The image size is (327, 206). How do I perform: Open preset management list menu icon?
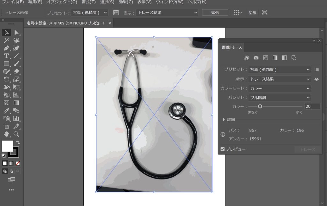coord(316,69)
